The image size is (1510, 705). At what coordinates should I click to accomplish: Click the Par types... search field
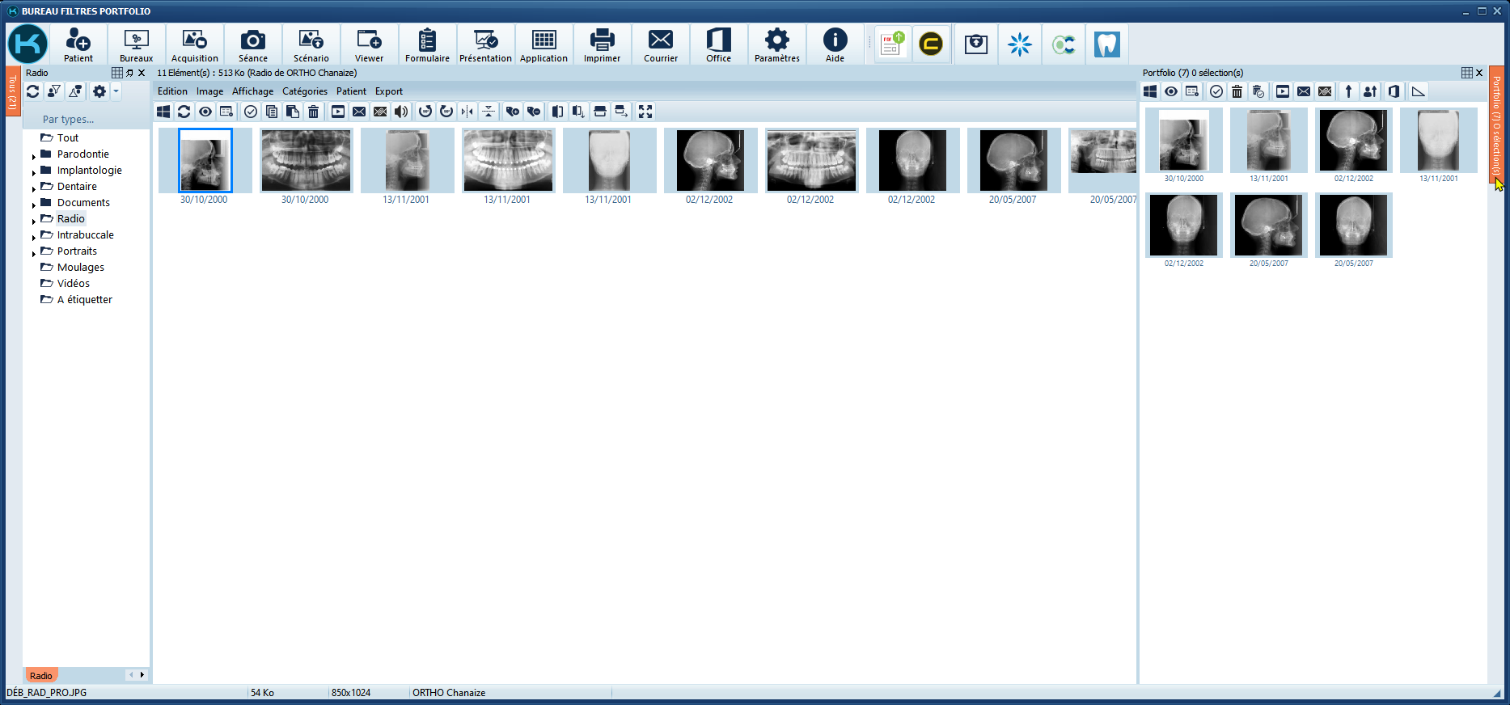coord(86,120)
